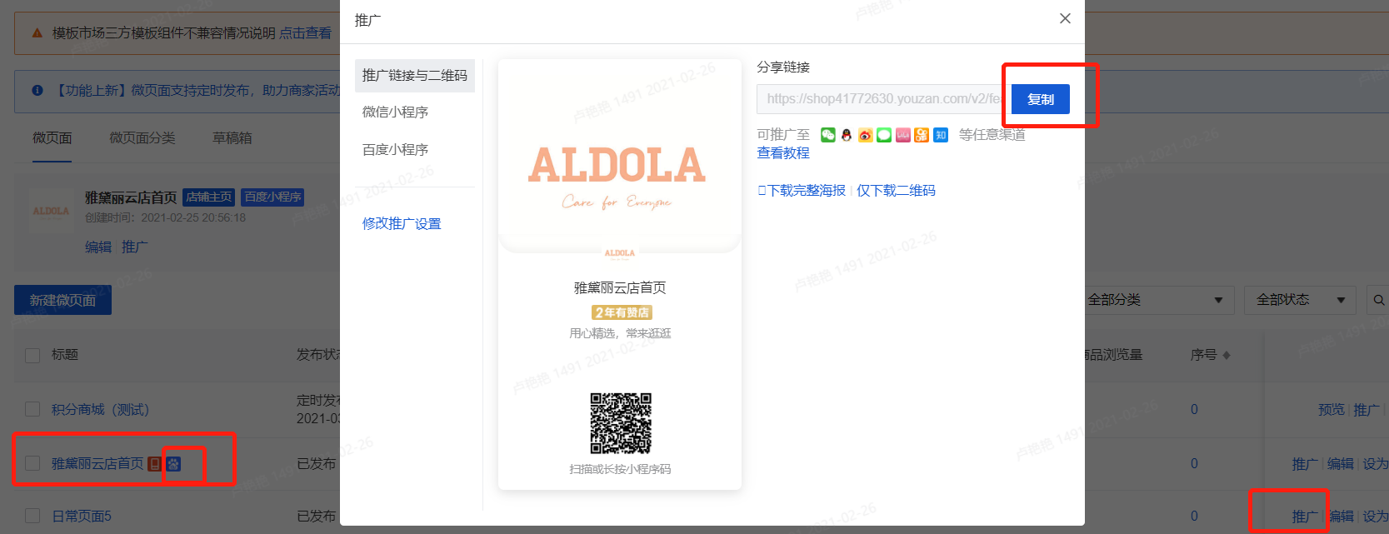Click the green message bubble icon
Viewport: 1389px width, 534px height.
point(884,135)
